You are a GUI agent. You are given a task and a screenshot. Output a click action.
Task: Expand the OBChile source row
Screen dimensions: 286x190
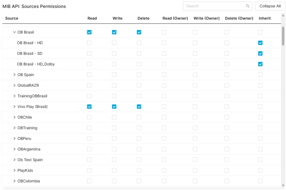pyautogui.click(x=14, y=117)
